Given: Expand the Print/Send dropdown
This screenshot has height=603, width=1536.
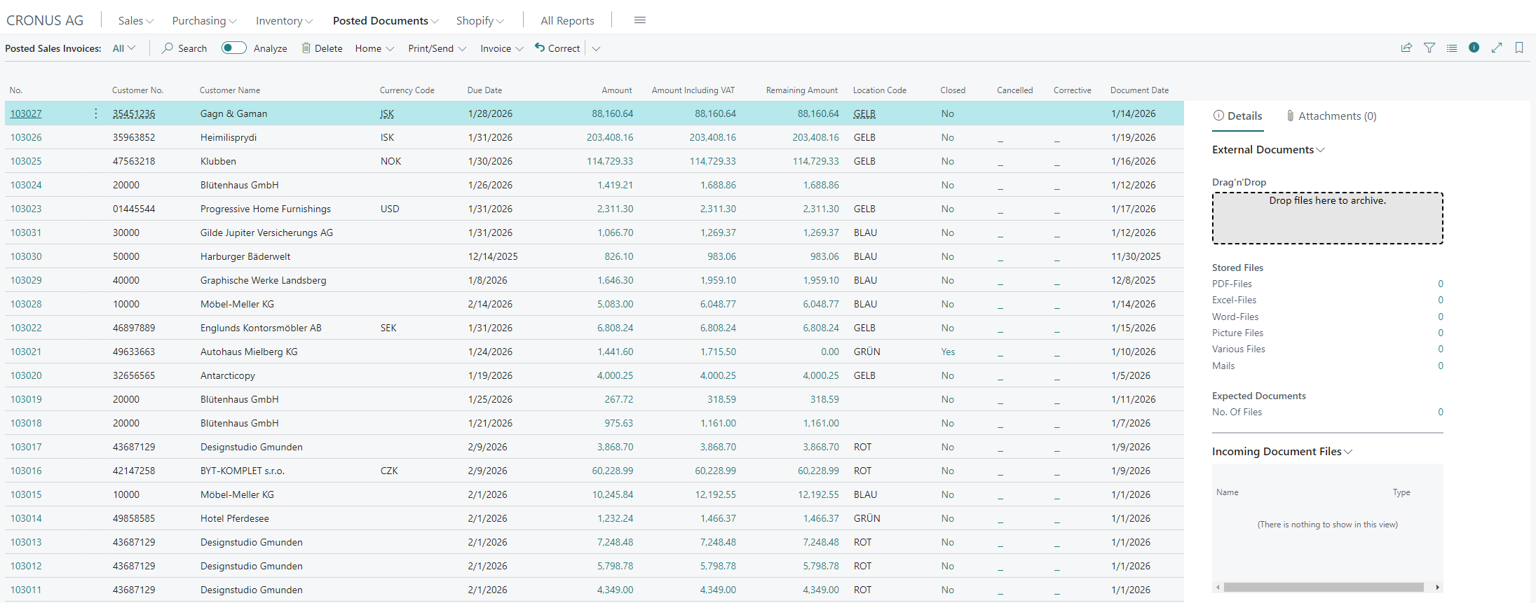Looking at the screenshot, I should point(437,48).
